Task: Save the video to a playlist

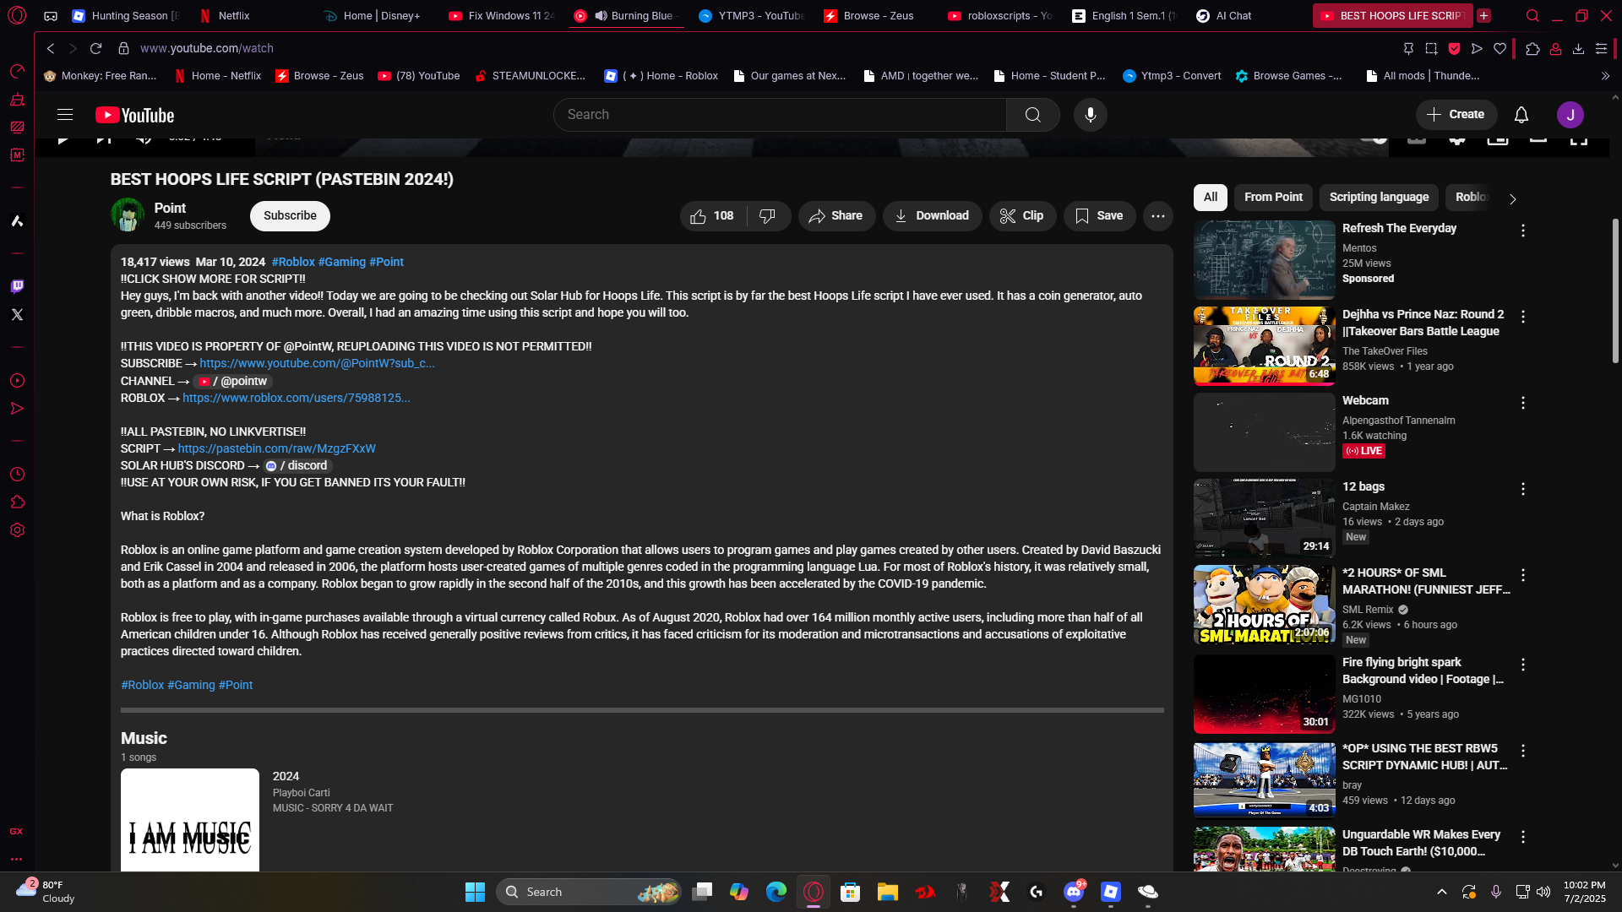Action: [1099, 216]
